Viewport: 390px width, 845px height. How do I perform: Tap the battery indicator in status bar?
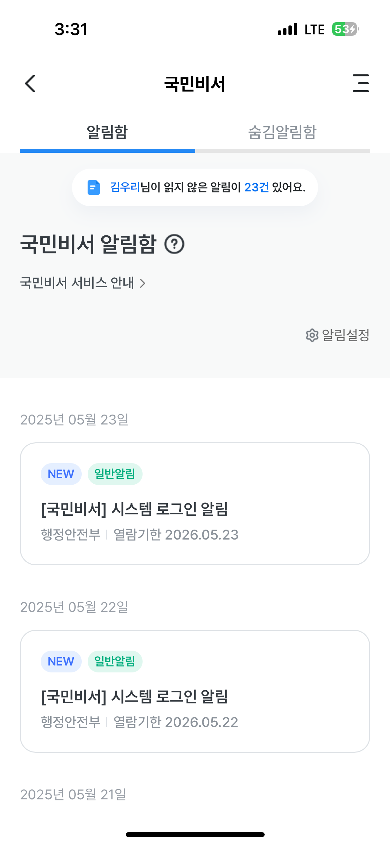(345, 29)
